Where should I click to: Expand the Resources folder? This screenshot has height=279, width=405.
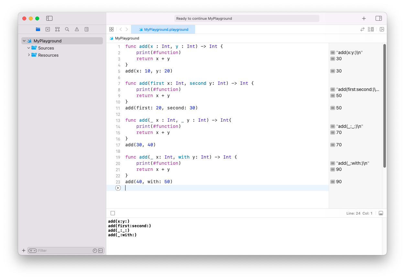29,55
